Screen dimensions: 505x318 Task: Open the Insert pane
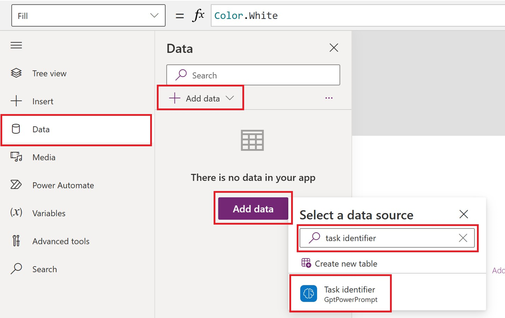click(43, 101)
